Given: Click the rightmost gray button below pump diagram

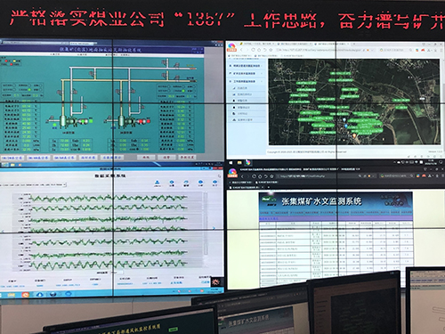Looking at the screenshot, I should [x=187, y=157].
